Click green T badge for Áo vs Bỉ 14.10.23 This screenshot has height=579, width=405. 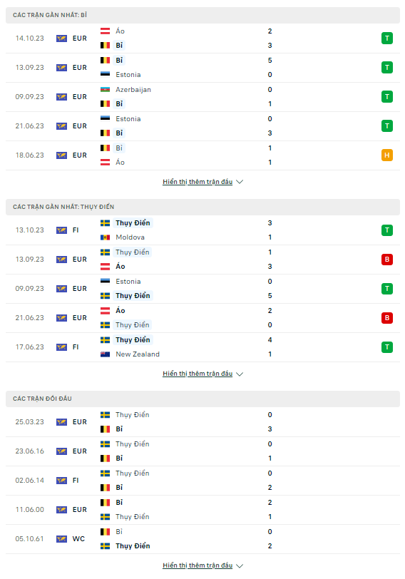[386, 38]
